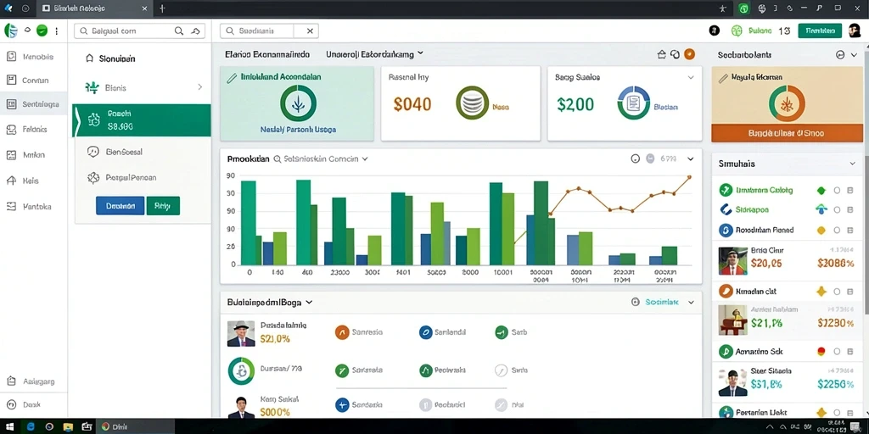Image resolution: width=869 pixels, height=434 pixels.
Task: Expand the Bisnis item chevron
Action: pos(200,87)
